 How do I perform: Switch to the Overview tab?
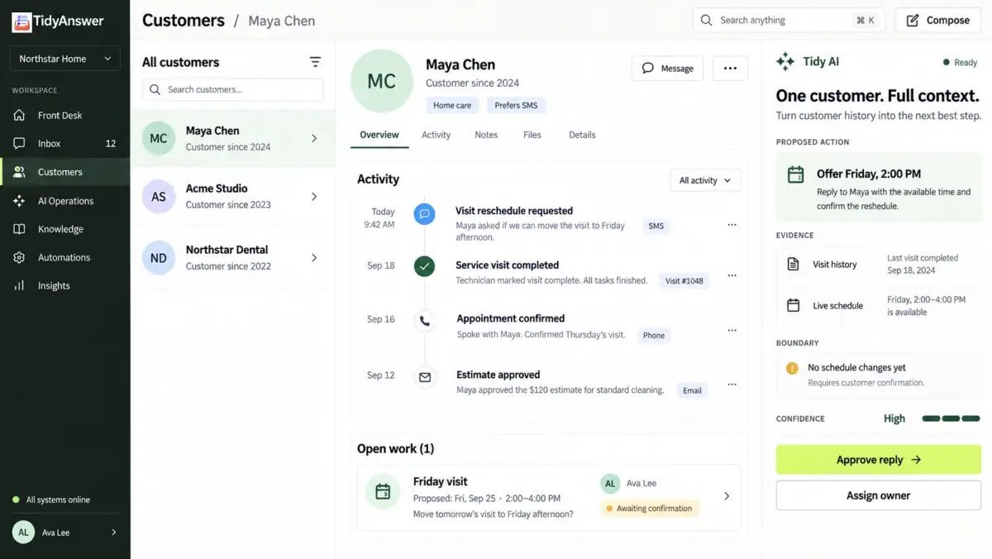click(379, 135)
